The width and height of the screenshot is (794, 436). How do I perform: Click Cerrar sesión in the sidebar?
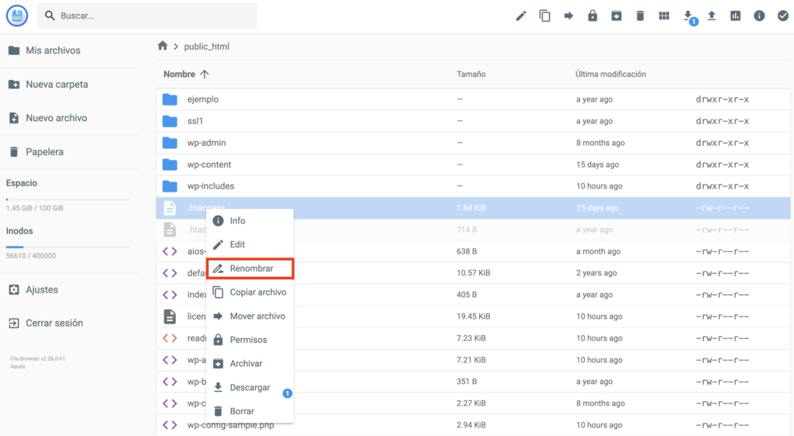click(54, 323)
